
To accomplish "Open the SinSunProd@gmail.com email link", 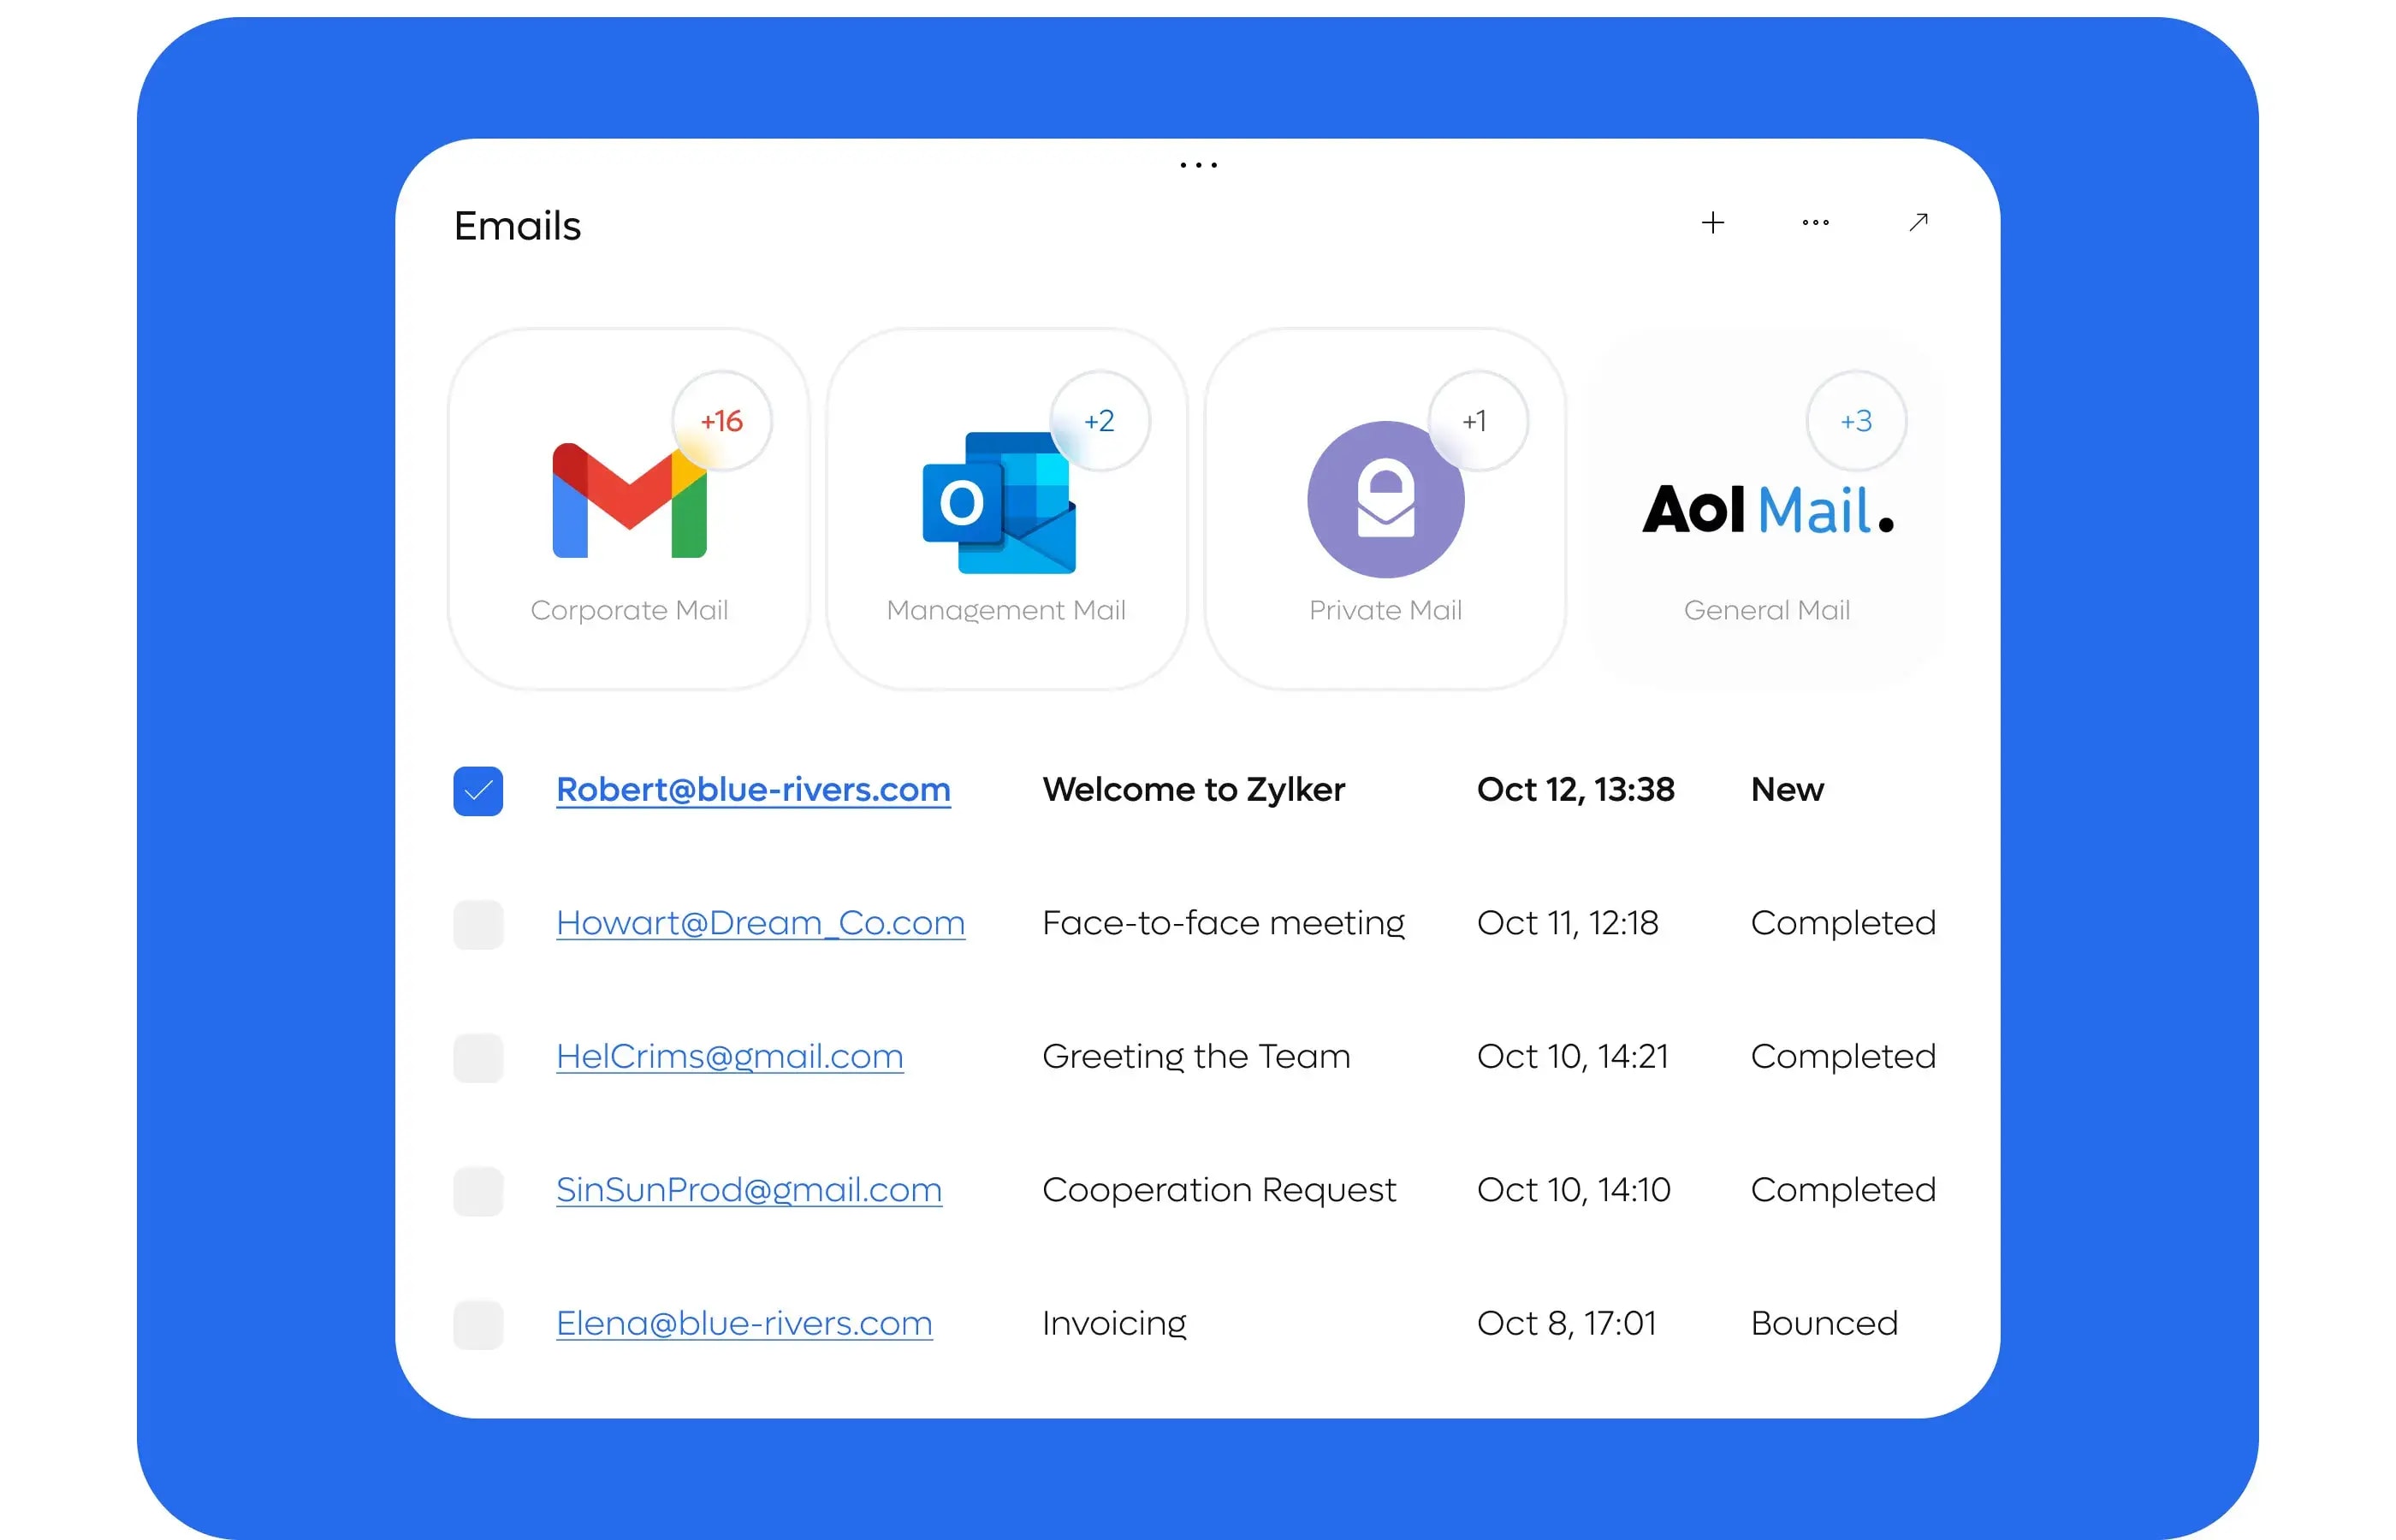I will [748, 1190].
